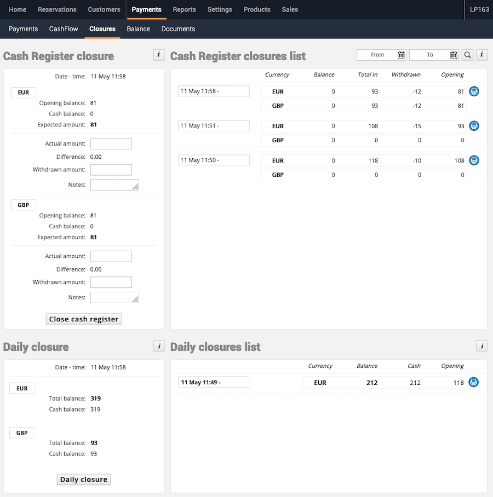Click the Cash column header in Daily closures

(x=414, y=366)
